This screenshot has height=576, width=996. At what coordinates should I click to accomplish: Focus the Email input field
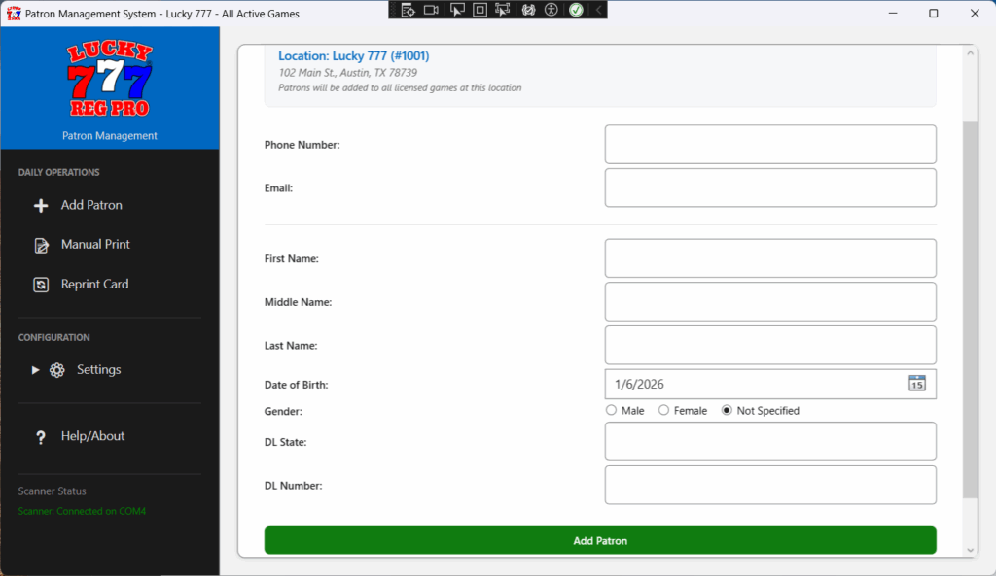(770, 187)
